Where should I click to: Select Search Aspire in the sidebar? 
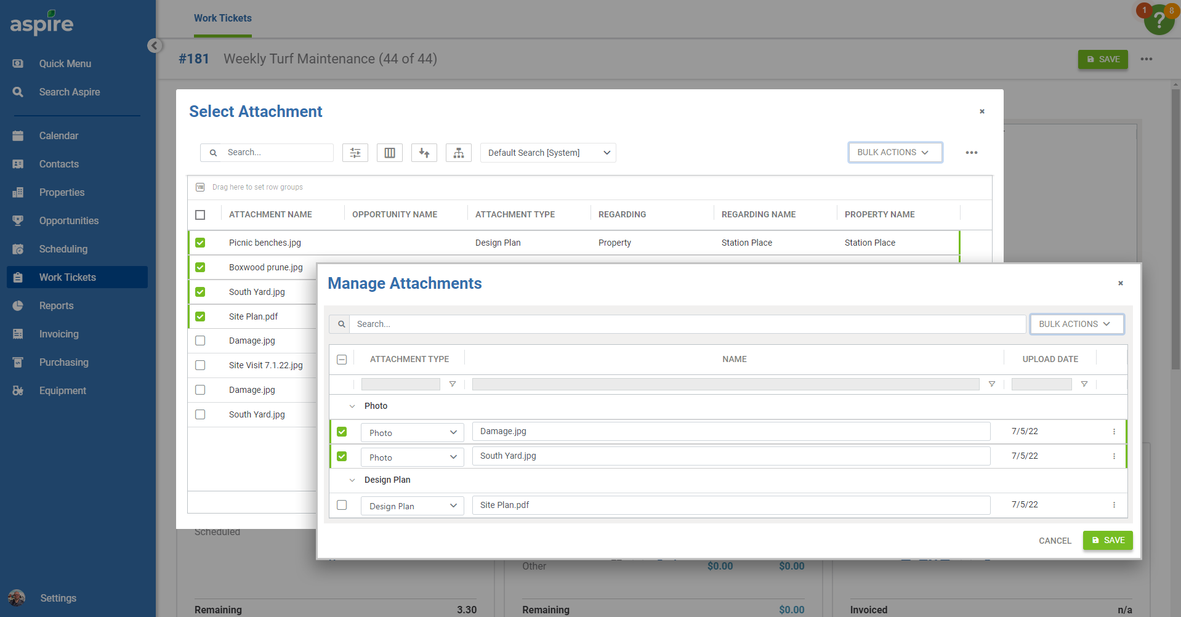(x=69, y=92)
